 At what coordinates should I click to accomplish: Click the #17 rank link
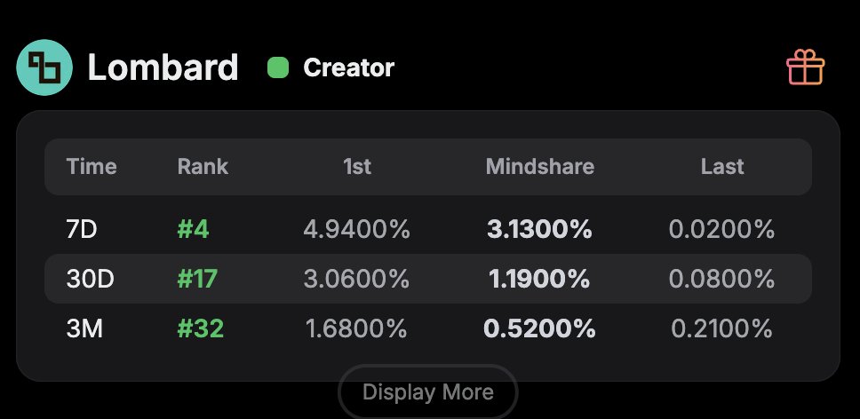pos(197,279)
